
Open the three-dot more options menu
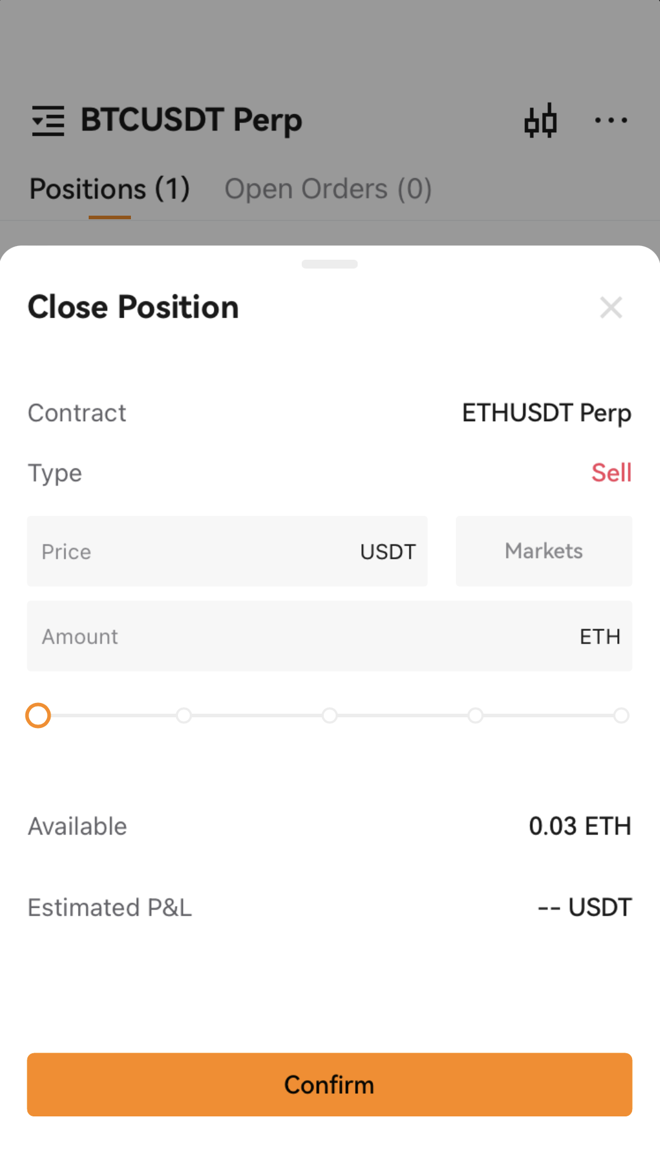point(611,120)
